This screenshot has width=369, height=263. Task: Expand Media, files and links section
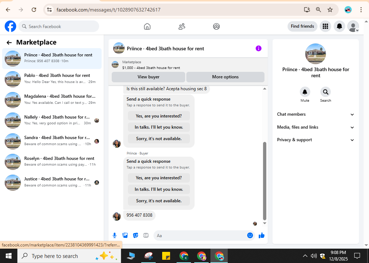click(x=315, y=127)
